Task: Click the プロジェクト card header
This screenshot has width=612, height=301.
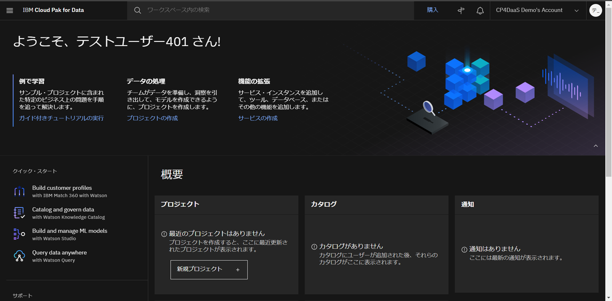Action: (x=226, y=205)
